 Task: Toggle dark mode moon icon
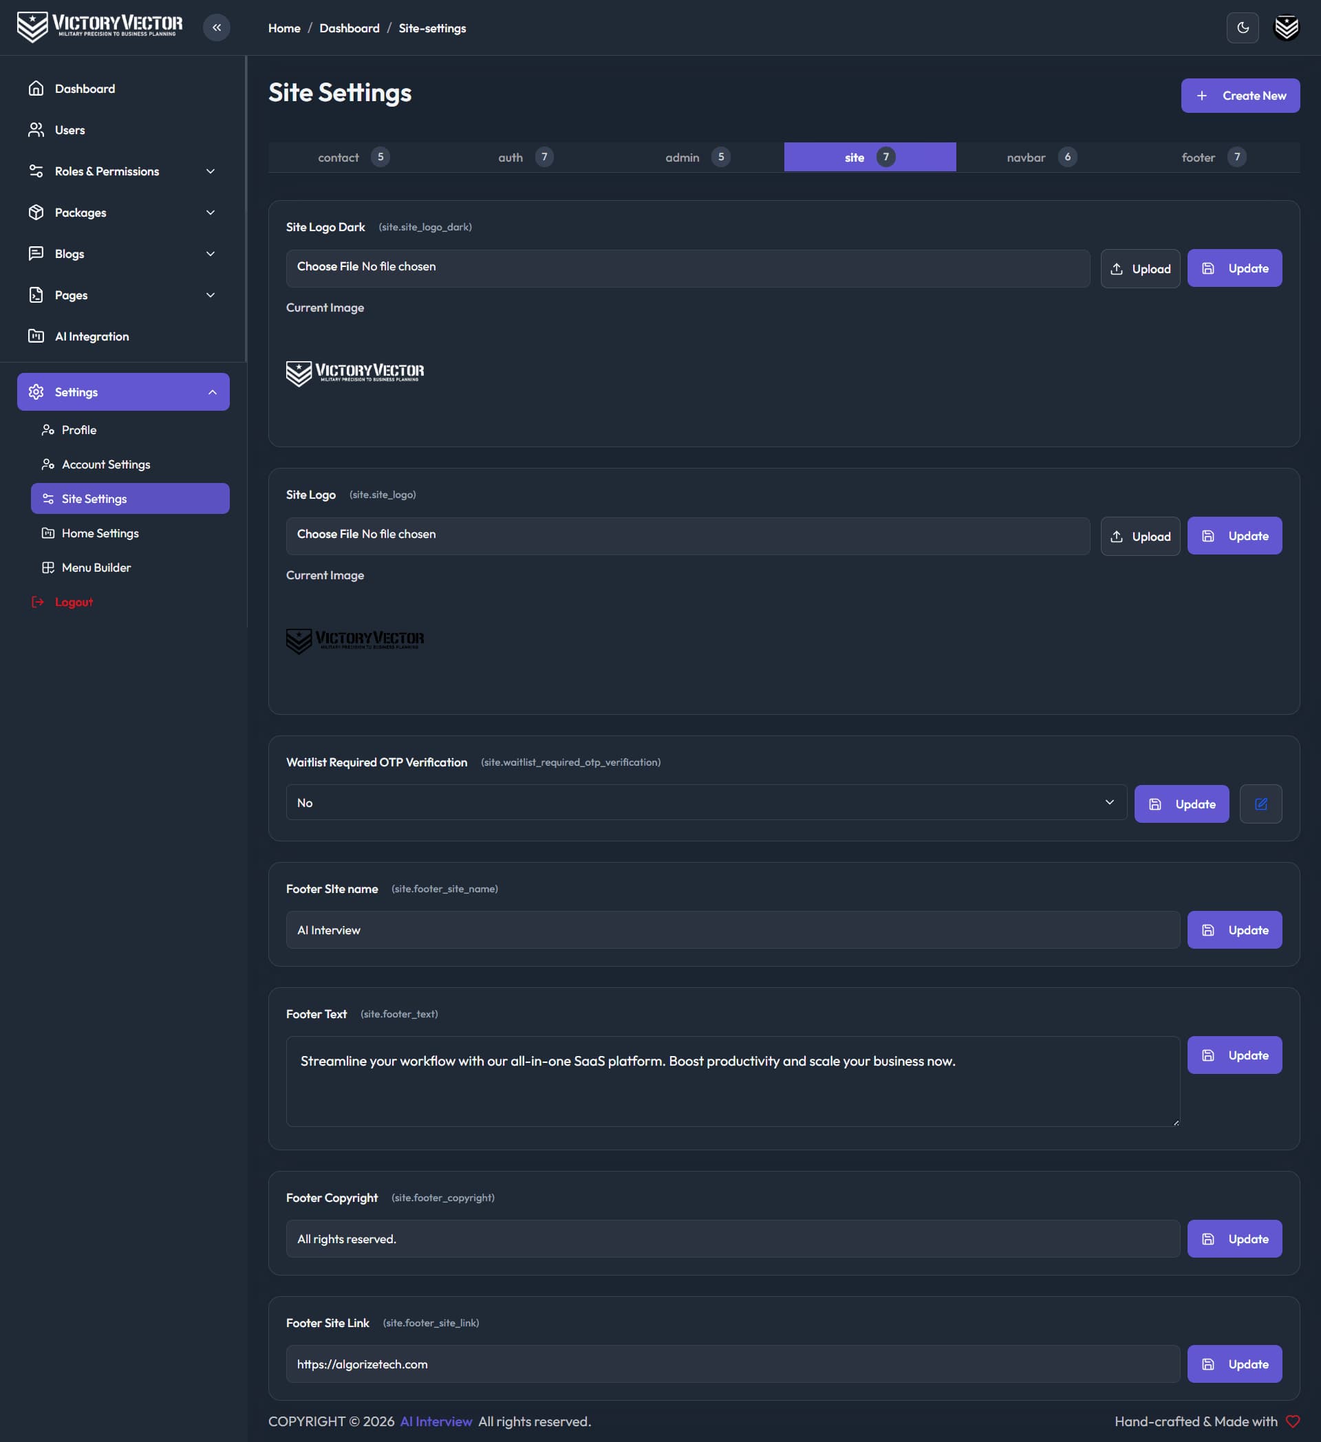pos(1243,28)
